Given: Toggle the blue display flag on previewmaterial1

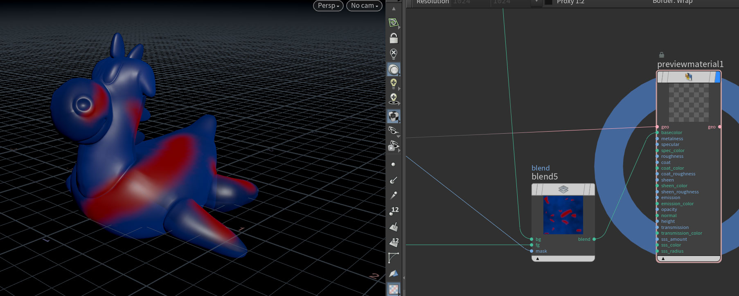Looking at the screenshot, I should click(x=717, y=77).
